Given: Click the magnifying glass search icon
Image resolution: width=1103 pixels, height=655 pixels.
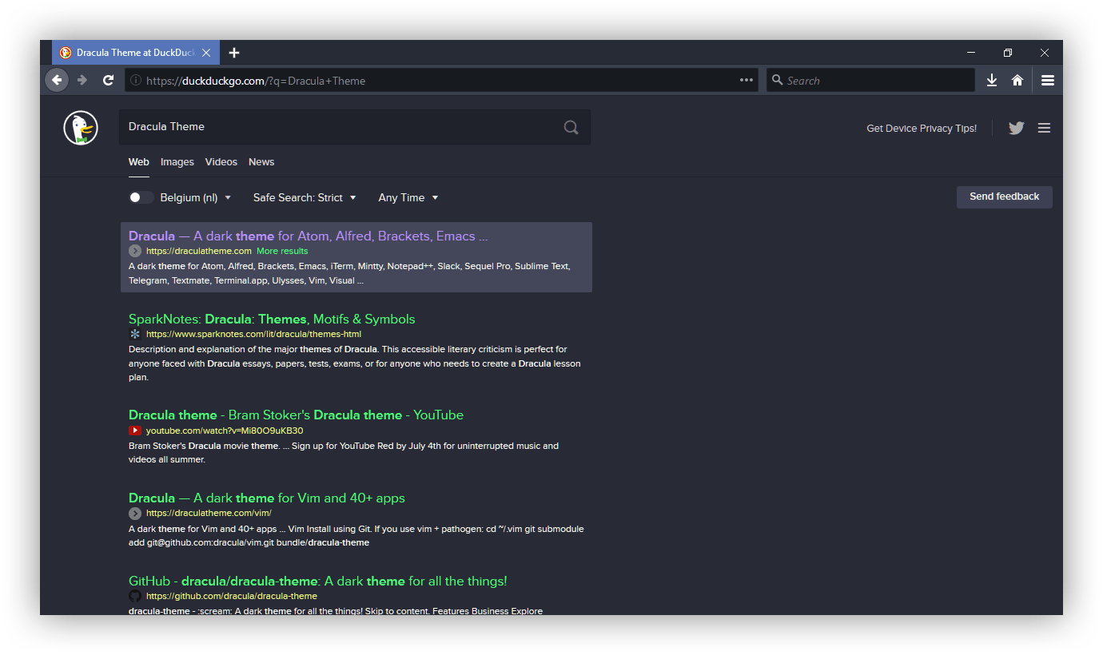Looking at the screenshot, I should point(571,127).
